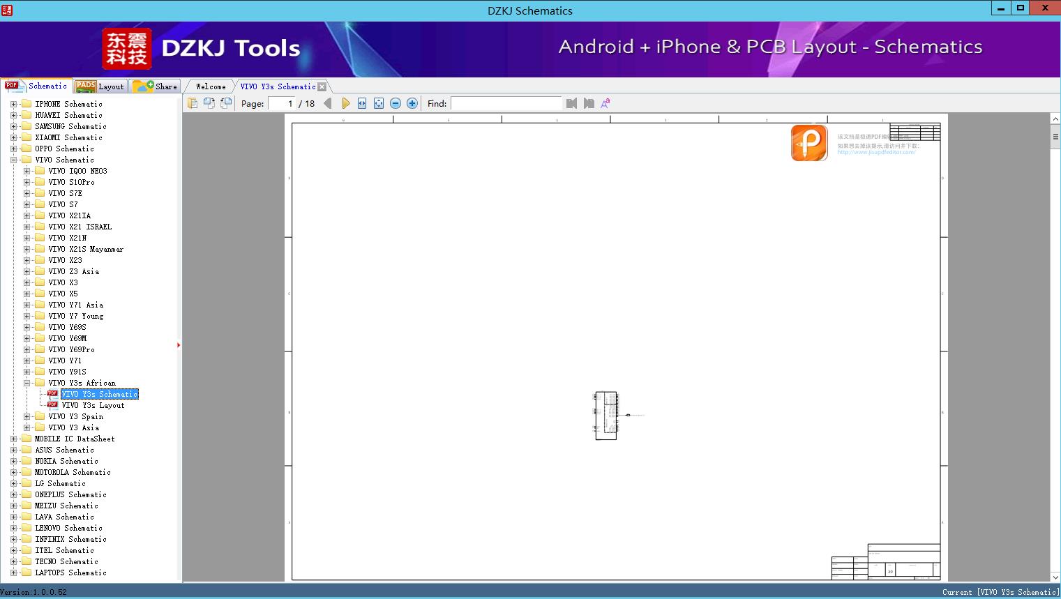Viewport: 1061px width, 599px height.
Task: Click the schematic component on the page
Action: click(605, 416)
